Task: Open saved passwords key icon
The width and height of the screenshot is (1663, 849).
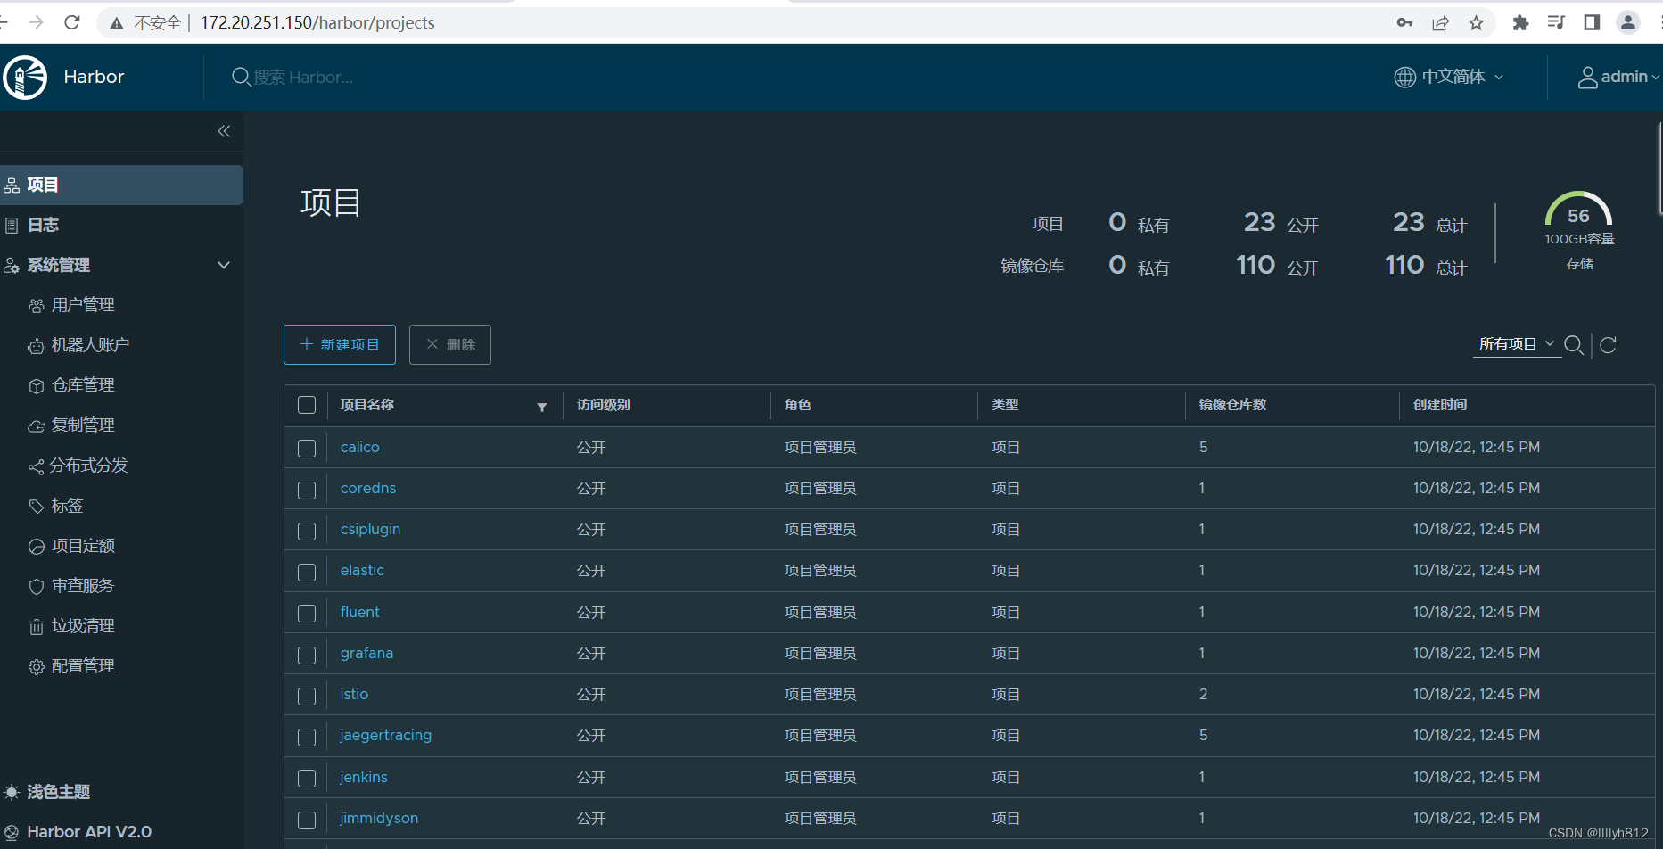Action: tap(1405, 22)
